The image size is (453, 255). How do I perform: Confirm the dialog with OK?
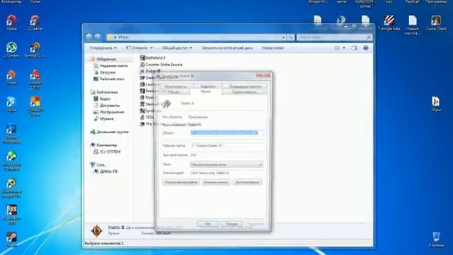[x=207, y=224]
